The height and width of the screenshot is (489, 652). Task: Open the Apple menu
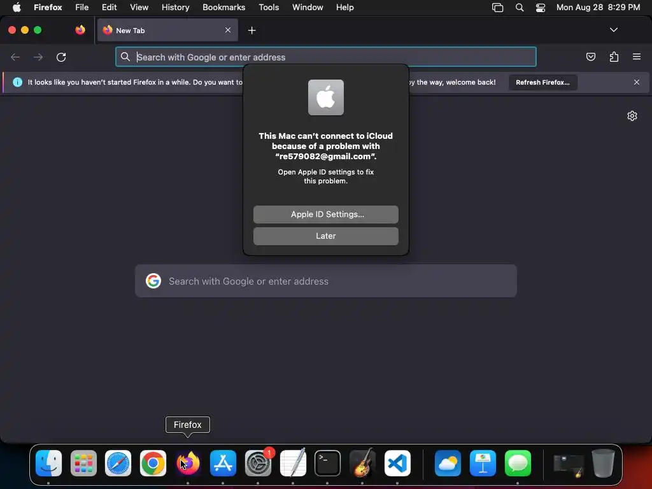[x=17, y=7]
